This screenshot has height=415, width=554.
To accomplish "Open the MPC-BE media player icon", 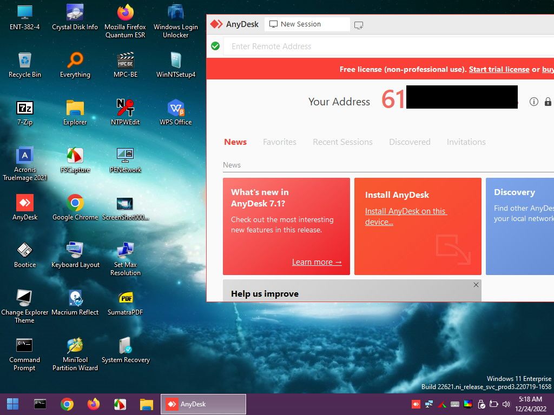I will click(x=126, y=65).
